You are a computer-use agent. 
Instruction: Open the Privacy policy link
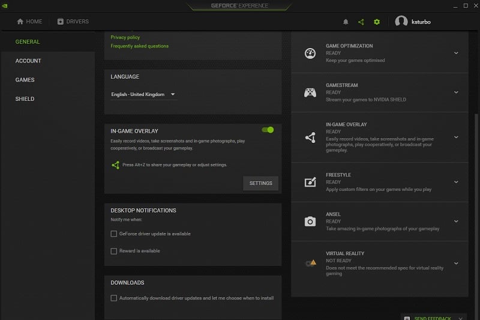click(x=125, y=37)
